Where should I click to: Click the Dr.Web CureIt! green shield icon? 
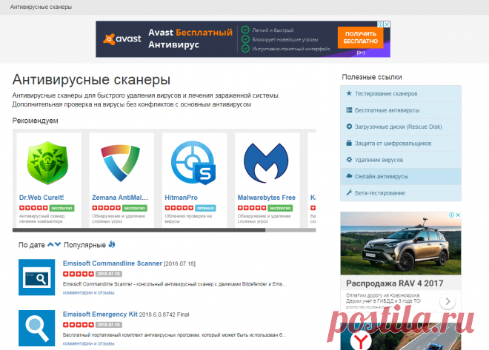coord(47,163)
